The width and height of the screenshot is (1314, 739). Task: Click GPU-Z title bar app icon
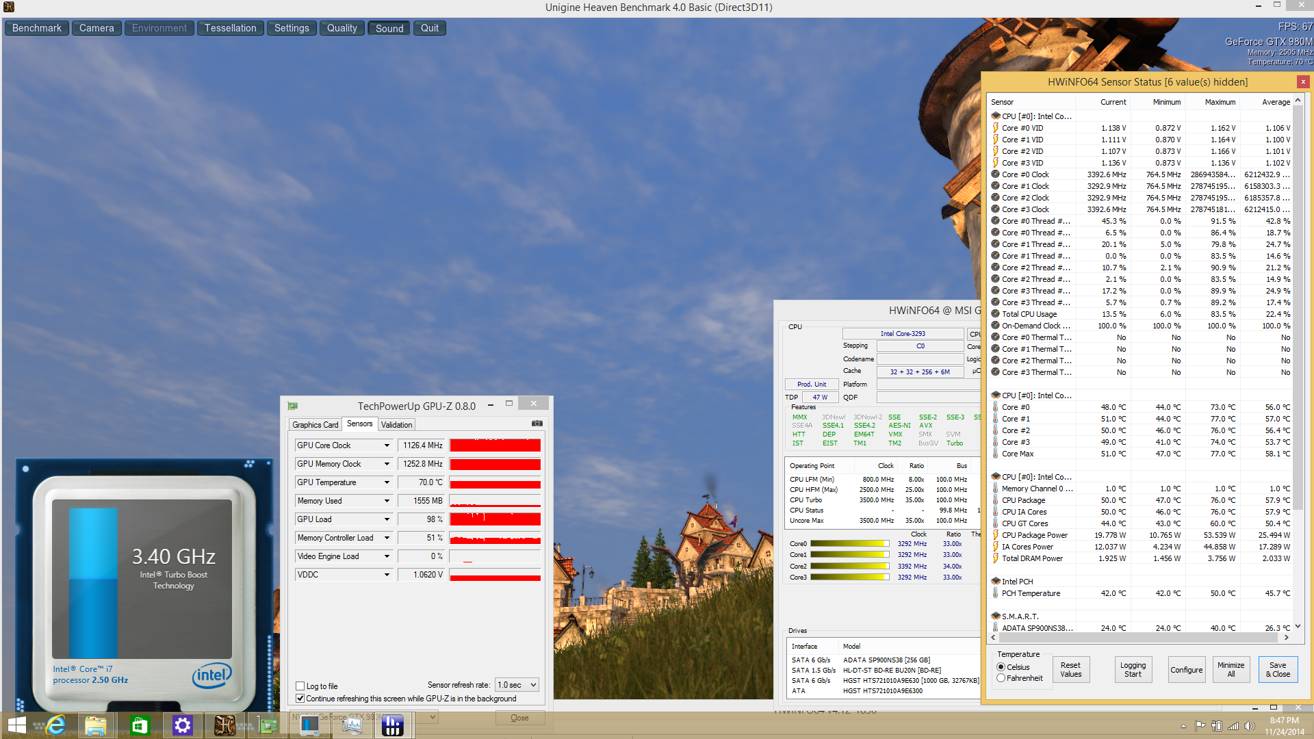click(x=293, y=406)
